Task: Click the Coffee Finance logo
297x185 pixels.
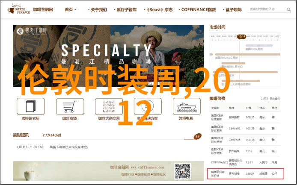Action: pyautogui.click(x=18, y=9)
